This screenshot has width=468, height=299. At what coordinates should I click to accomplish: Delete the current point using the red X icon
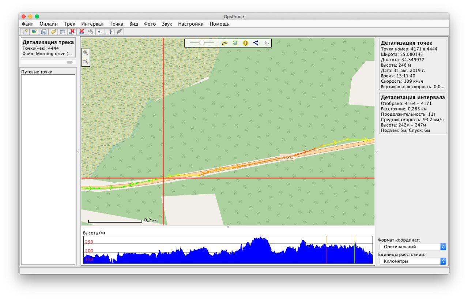(x=72, y=32)
